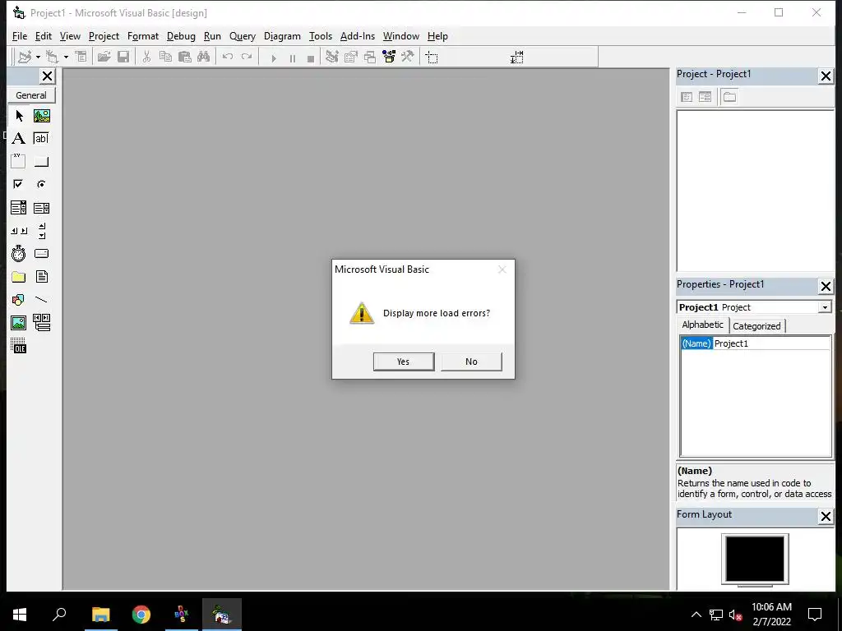Image resolution: width=842 pixels, height=631 pixels.
Task: Click View Object in Project panel
Action: point(705,97)
